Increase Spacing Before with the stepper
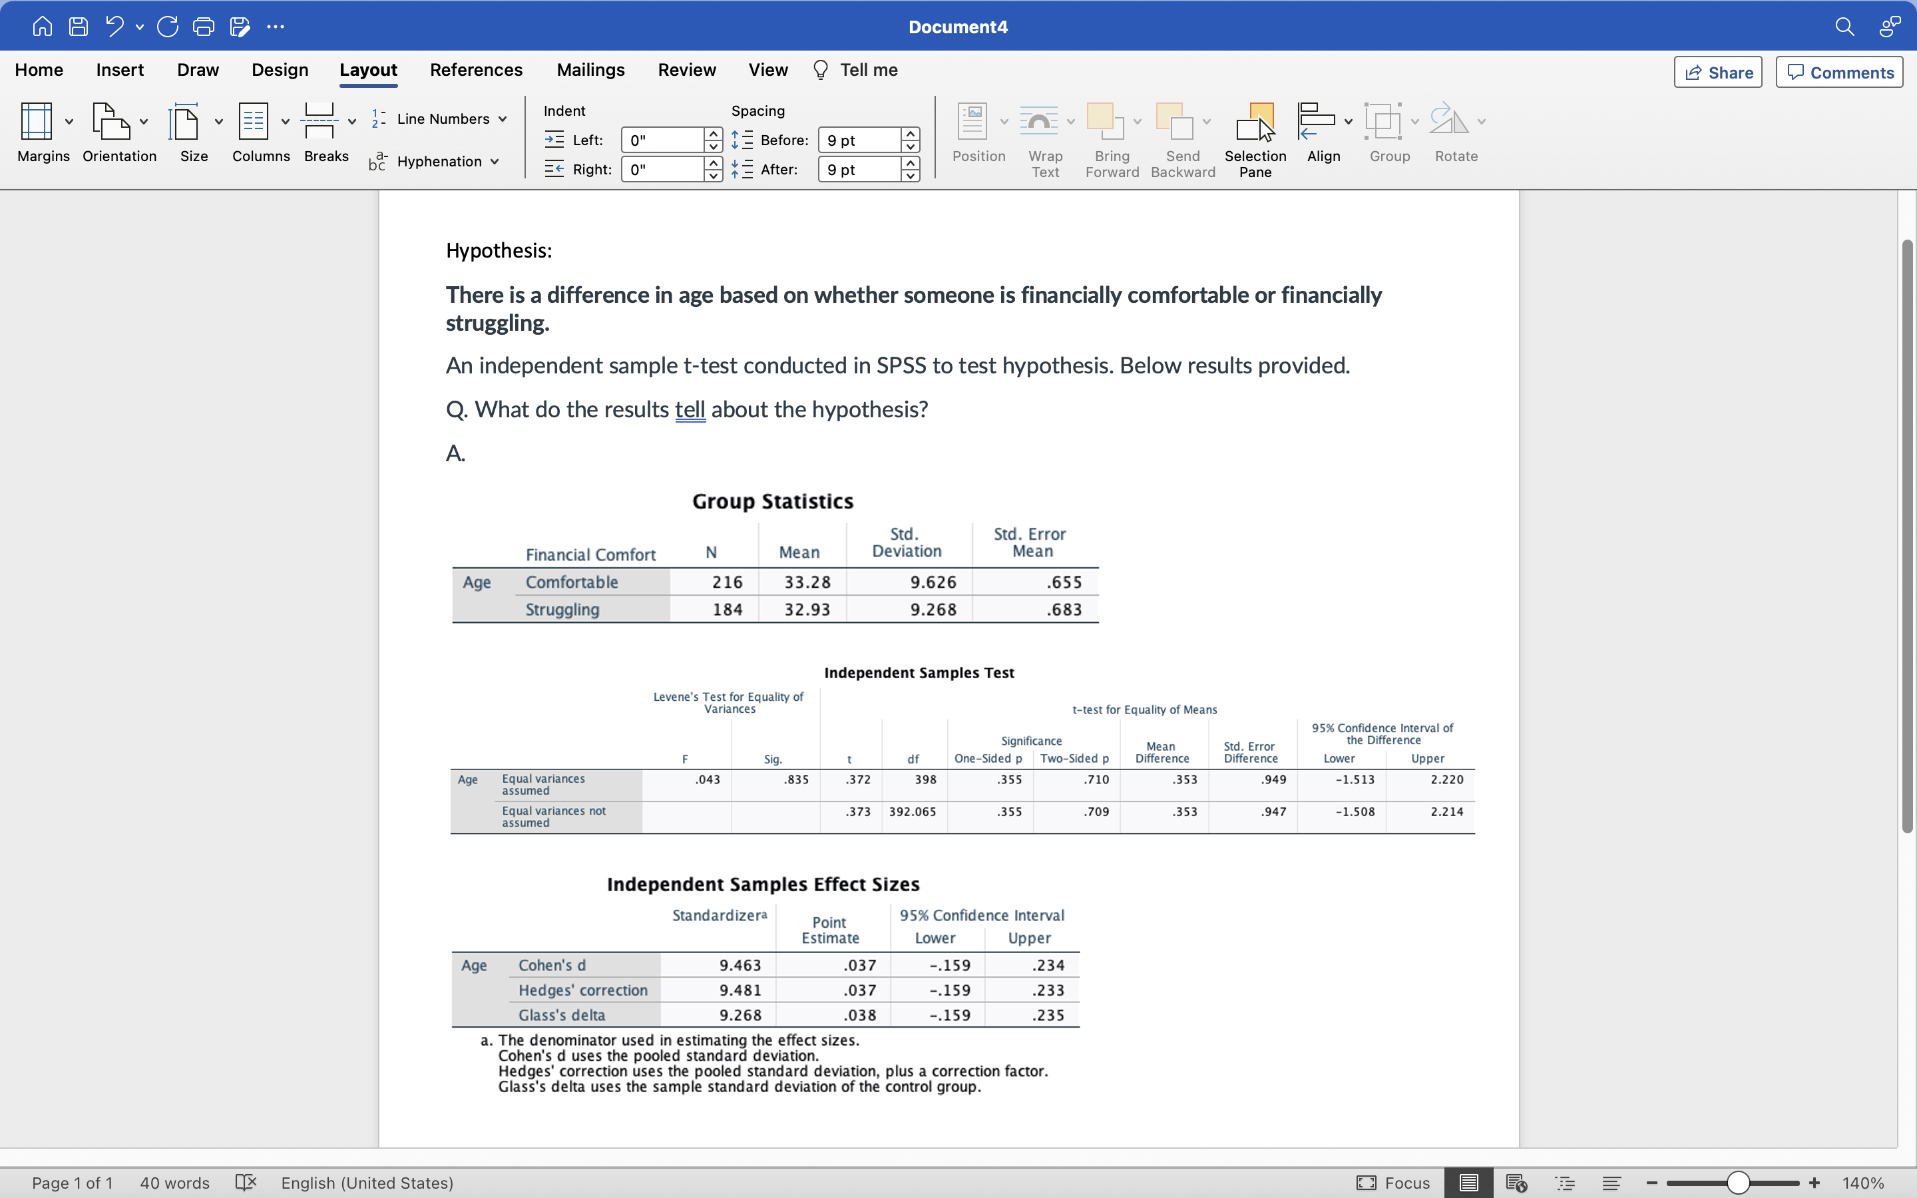 pos(911,134)
